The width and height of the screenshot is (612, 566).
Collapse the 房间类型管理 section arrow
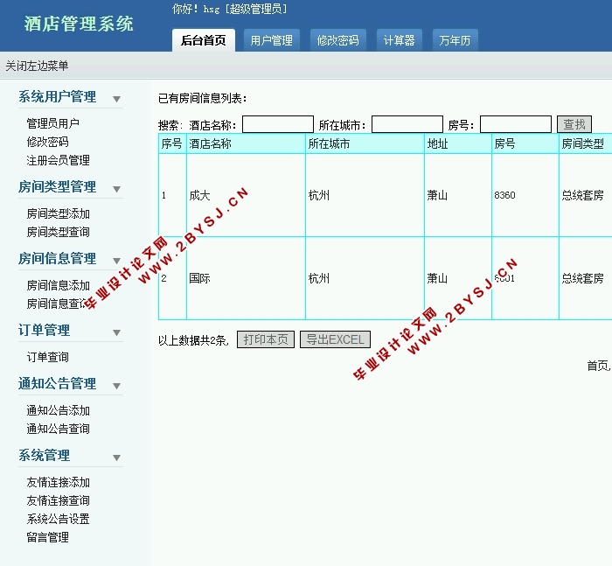116,189
